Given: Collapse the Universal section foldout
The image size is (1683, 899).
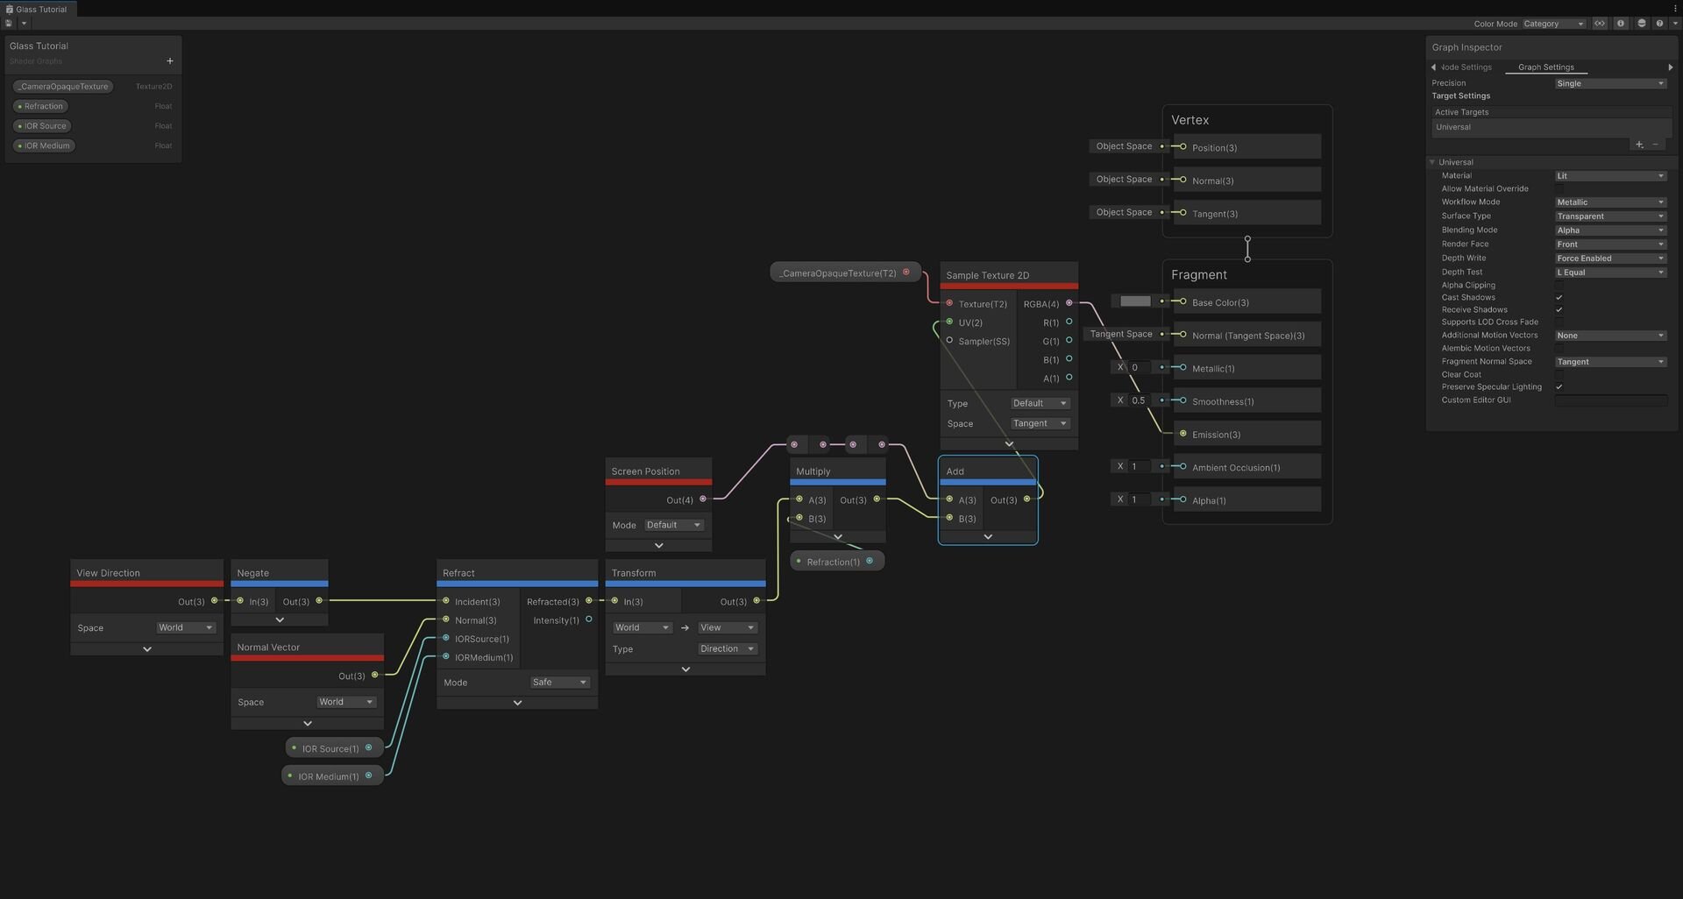Looking at the screenshot, I should click(x=1433, y=162).
